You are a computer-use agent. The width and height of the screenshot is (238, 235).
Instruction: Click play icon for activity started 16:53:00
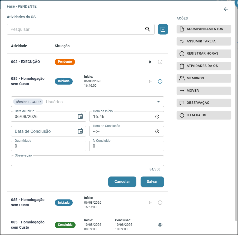pyautogui.click(x=150, y=203)
